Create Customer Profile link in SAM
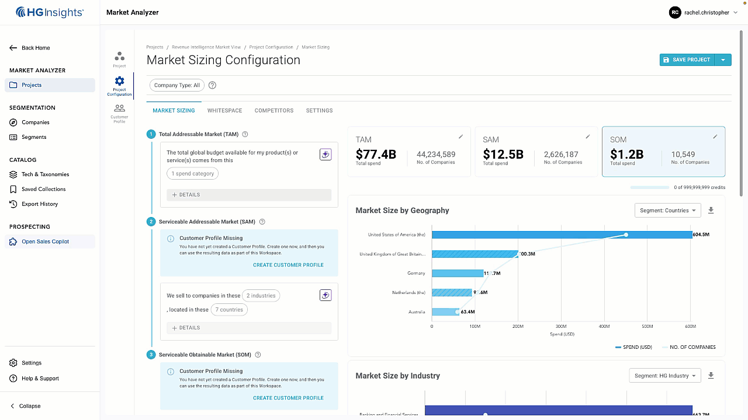748x420 pixels. (x=288, y=265)
